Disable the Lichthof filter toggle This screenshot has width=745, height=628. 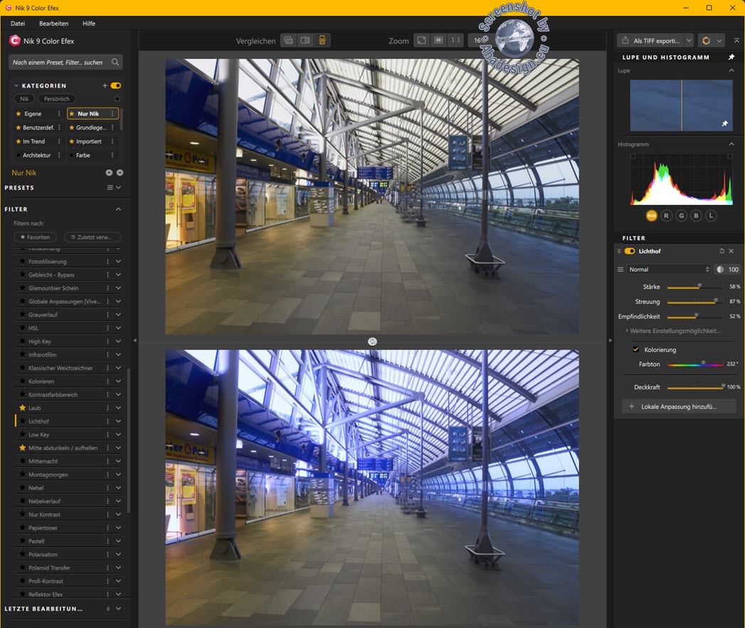click(x=630, y=251)
